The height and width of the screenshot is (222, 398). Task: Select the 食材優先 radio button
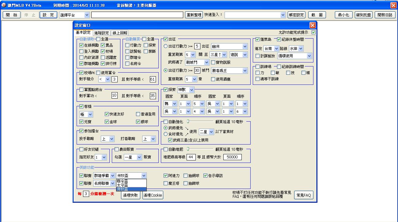coord(166,134)
